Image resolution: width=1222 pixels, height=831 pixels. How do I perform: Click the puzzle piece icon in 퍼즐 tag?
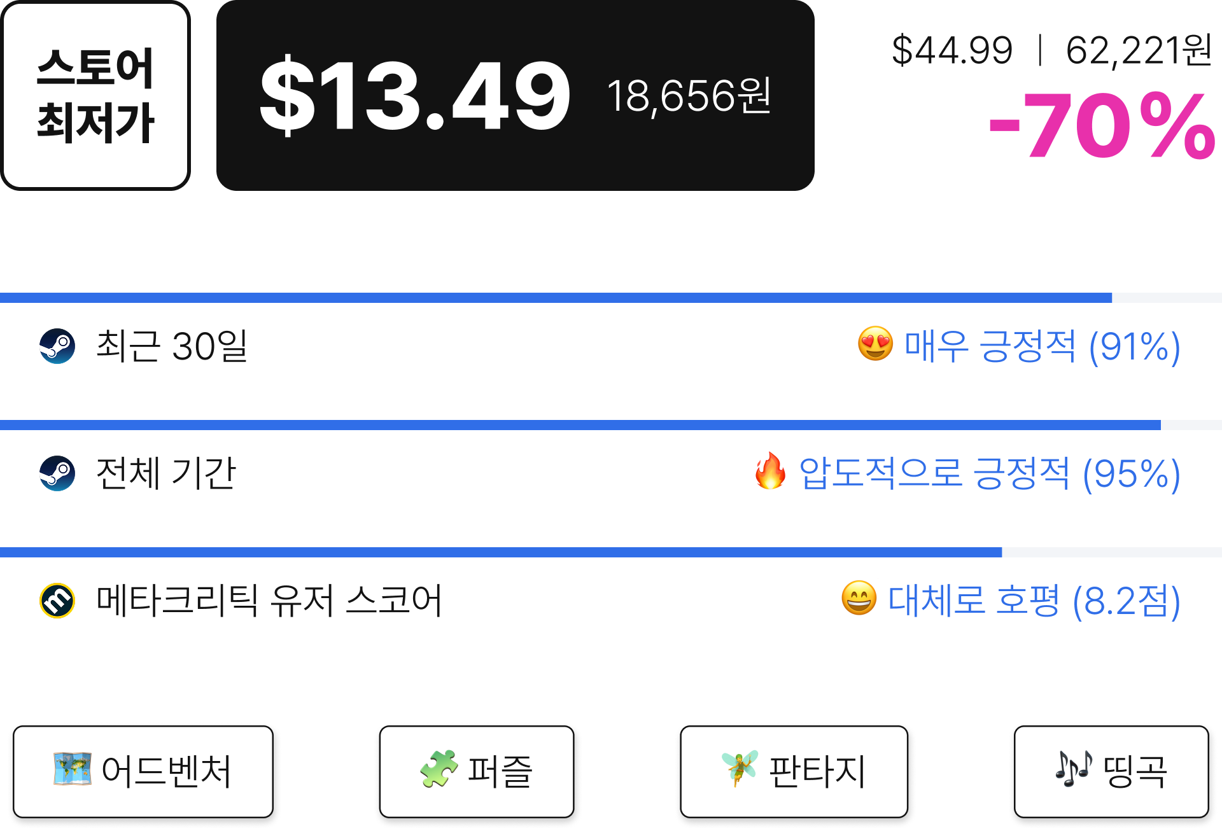point(439,769)
